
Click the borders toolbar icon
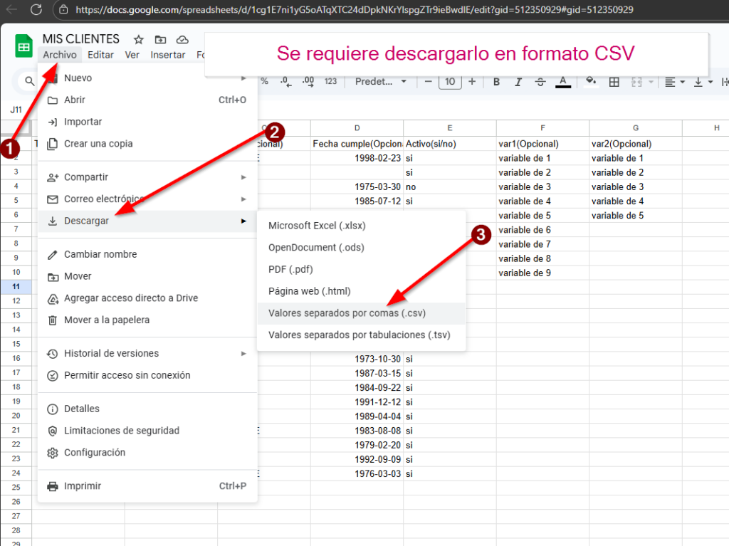tap(614, 82)
